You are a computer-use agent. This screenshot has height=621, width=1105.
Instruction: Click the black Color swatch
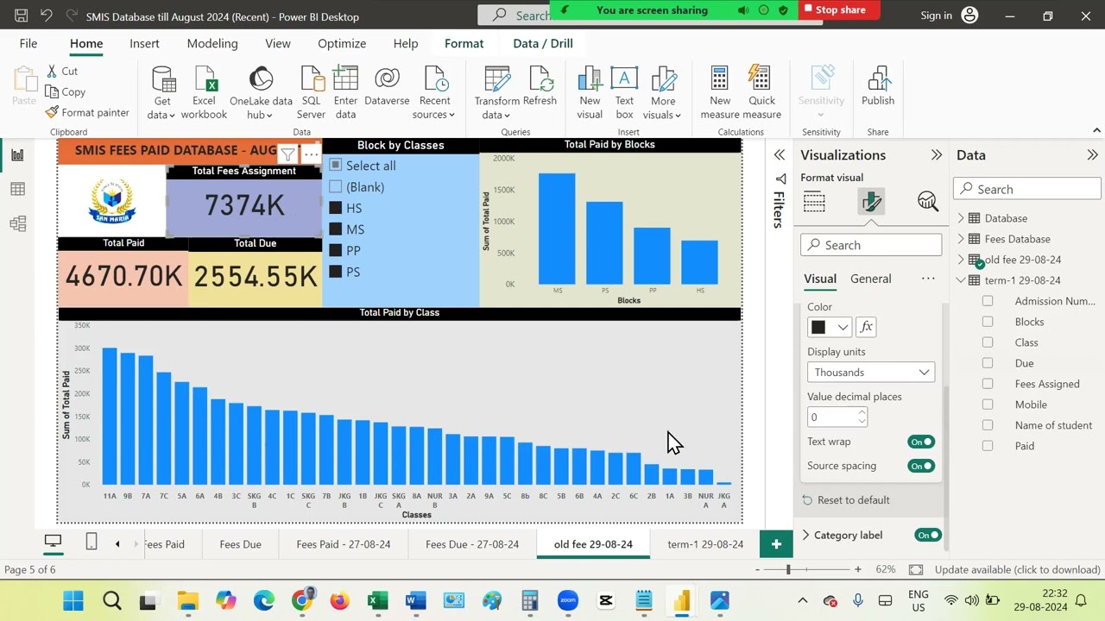(x=818, y=327)
